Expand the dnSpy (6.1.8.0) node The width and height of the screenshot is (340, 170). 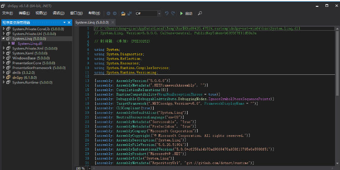click(4, 78)
